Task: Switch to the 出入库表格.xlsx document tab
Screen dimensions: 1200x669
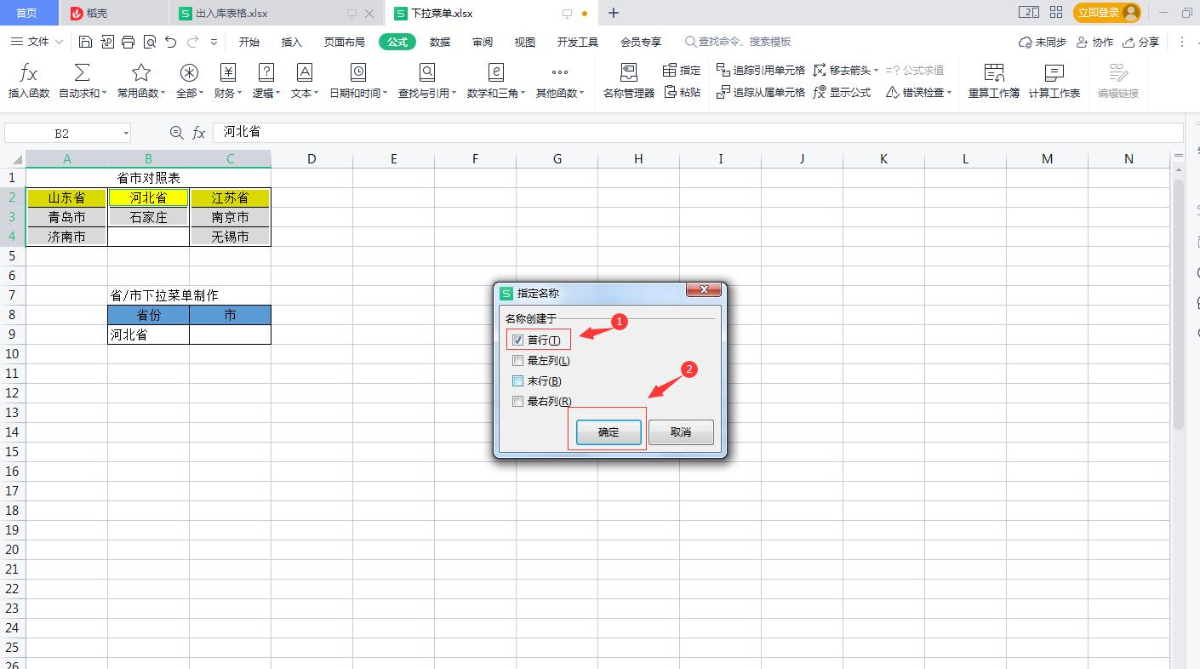Action: point(231,14)
